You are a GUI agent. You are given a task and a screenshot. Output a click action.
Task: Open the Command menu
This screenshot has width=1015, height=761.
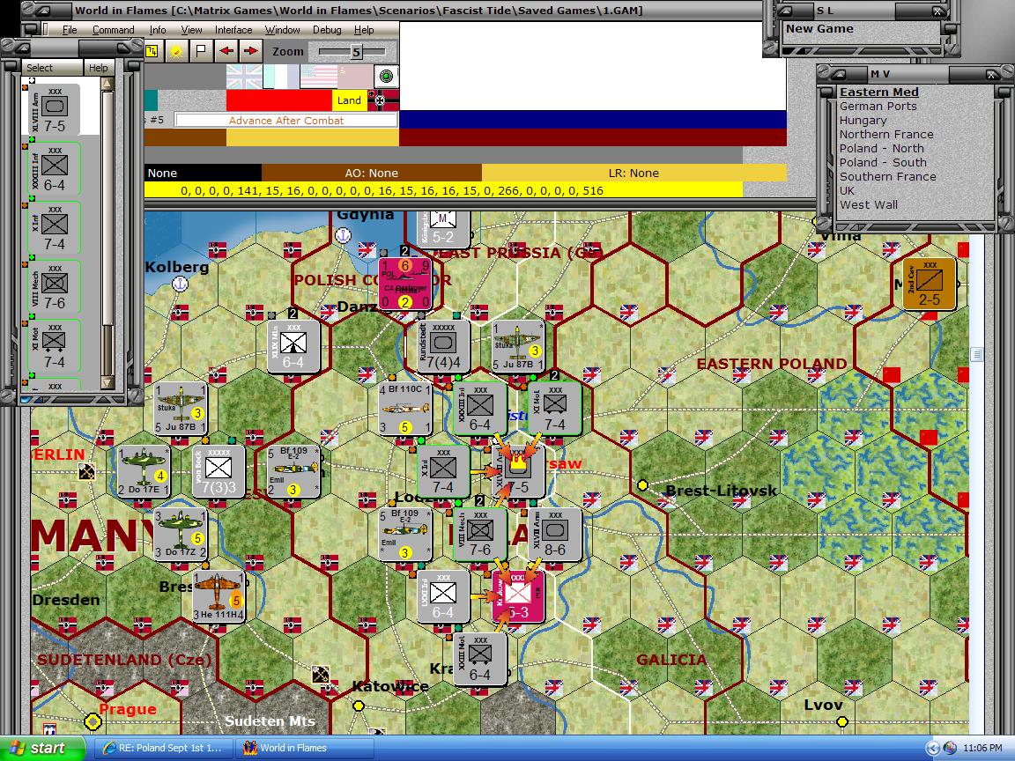click(x=114, y=30)
